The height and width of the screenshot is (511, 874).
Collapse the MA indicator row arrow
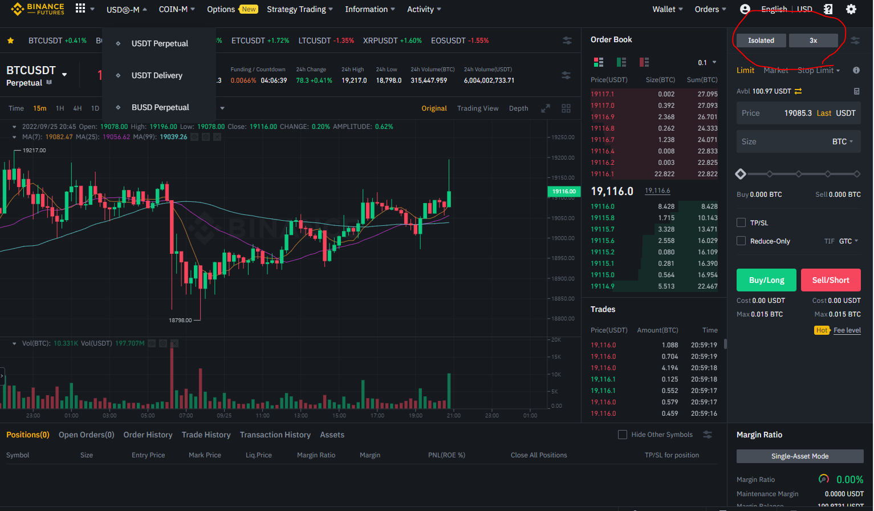point(14,137)
